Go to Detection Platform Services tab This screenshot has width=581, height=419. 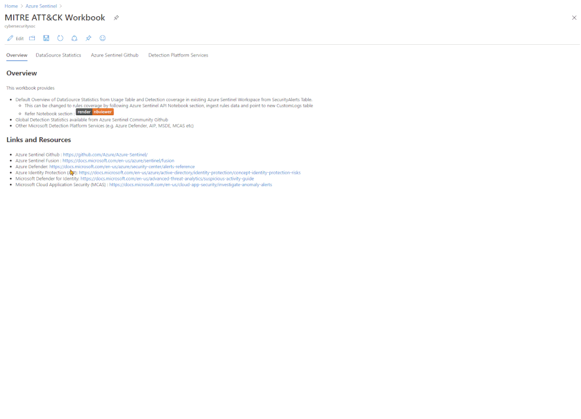point(178,55)
